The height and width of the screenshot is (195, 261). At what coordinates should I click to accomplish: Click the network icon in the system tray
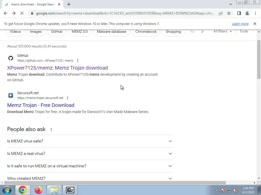click(229, 190)
